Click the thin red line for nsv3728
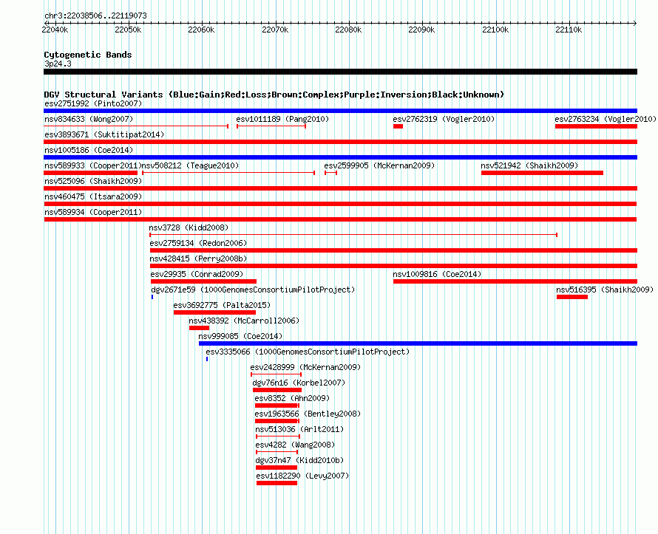 (x=353, y=235)
